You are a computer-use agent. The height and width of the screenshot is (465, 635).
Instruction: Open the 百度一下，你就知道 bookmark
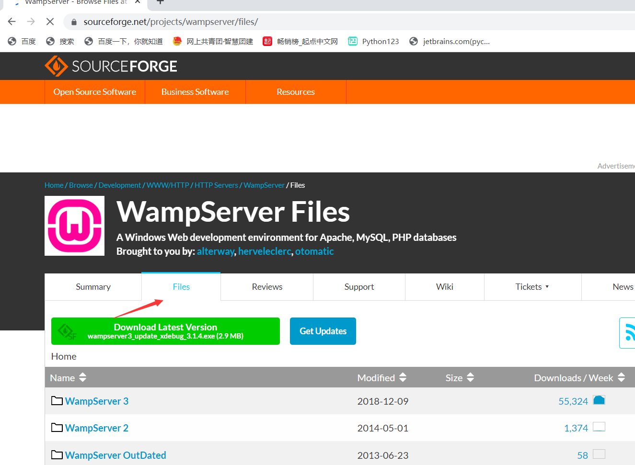(x=123, y=42)
